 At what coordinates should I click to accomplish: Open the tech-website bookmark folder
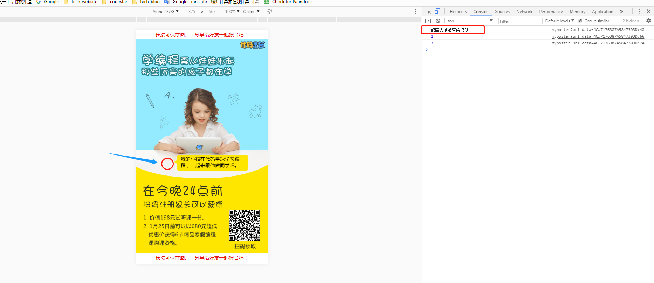coord(81,2)
